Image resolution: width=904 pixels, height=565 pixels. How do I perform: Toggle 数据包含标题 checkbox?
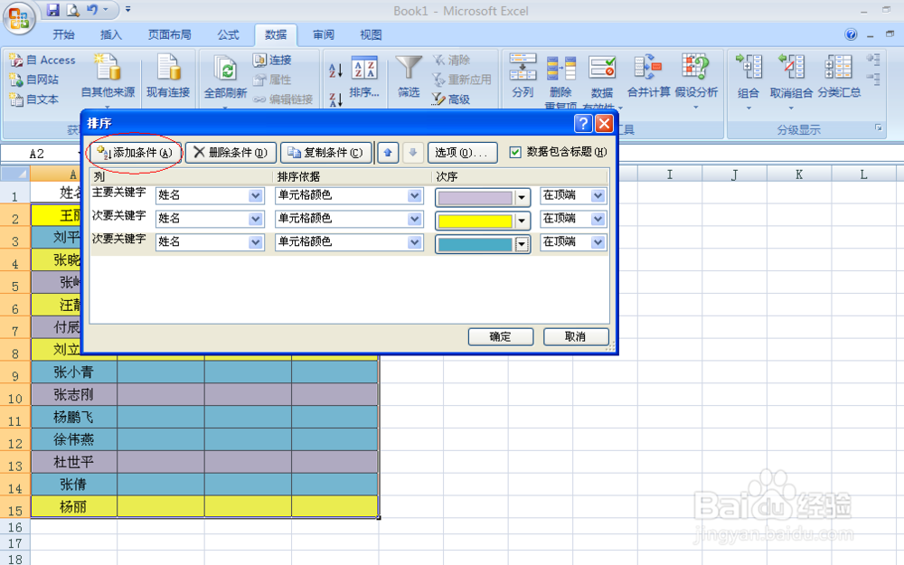[x=515, y=152]
